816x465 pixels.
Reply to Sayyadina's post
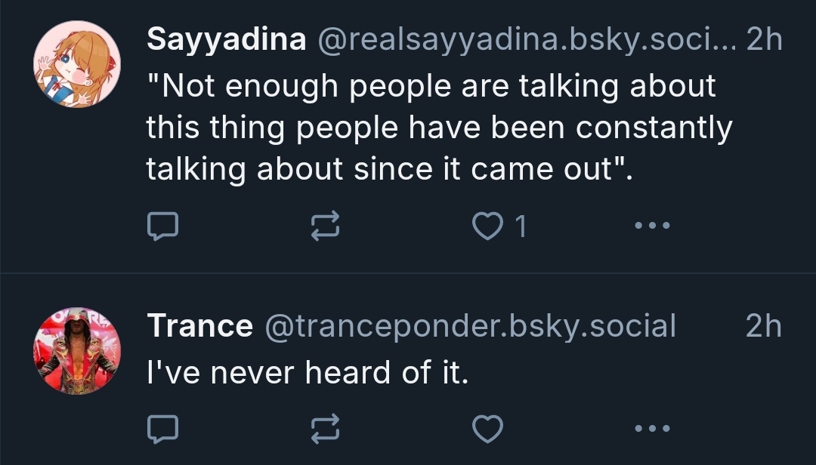pos(162,226)
